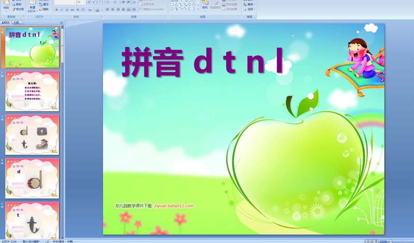Image resolution: width=414 pixels, height=243 pixels.
Task: Pick the triangle shape
Action: pyautogui.click(x=176, y=5)
